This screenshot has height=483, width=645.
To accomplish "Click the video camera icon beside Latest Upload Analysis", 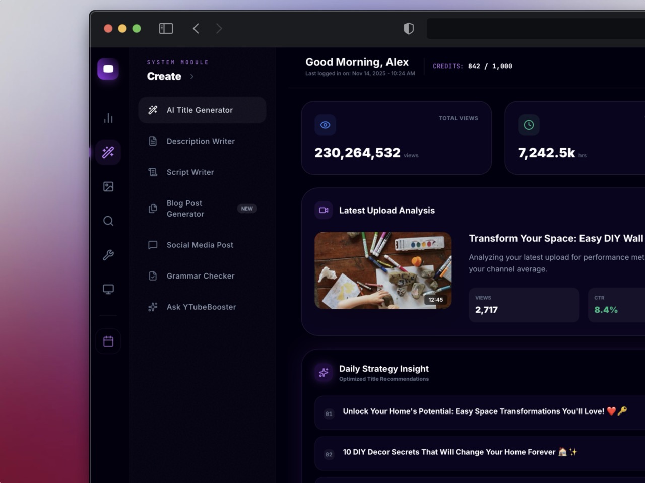I will (324, 210).
